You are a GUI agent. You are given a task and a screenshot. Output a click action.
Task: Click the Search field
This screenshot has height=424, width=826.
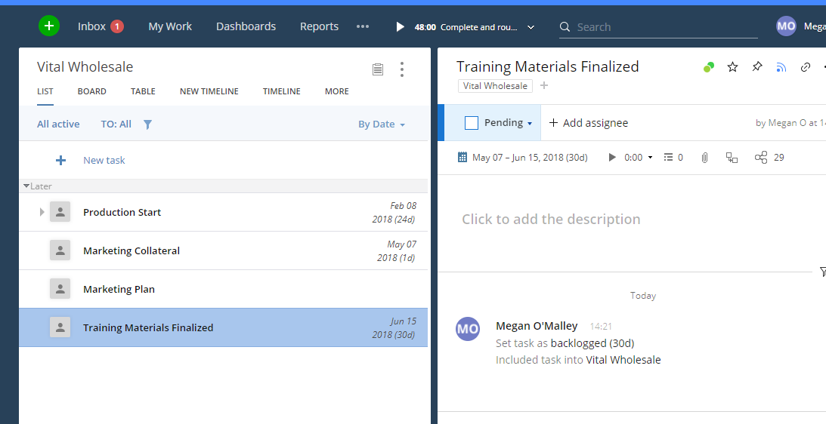[x=657, y=27]
